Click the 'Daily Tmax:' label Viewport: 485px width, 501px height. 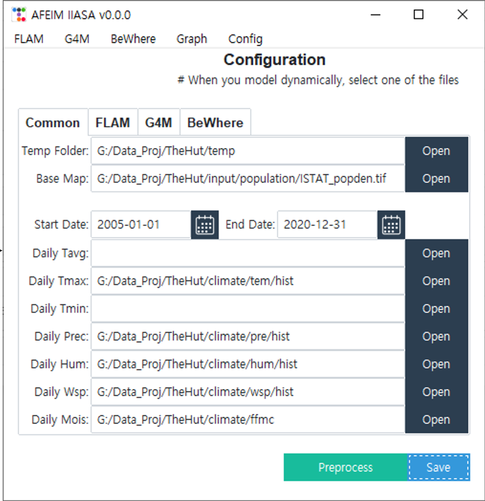tap(59, 281)
